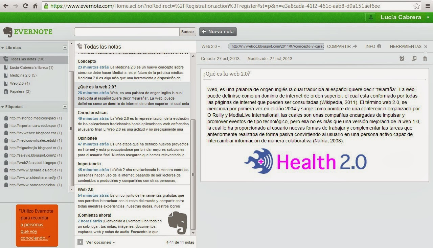Bookmark page with star icon
Viewport: 433px width, 248px height.
[x=417, y=6]
